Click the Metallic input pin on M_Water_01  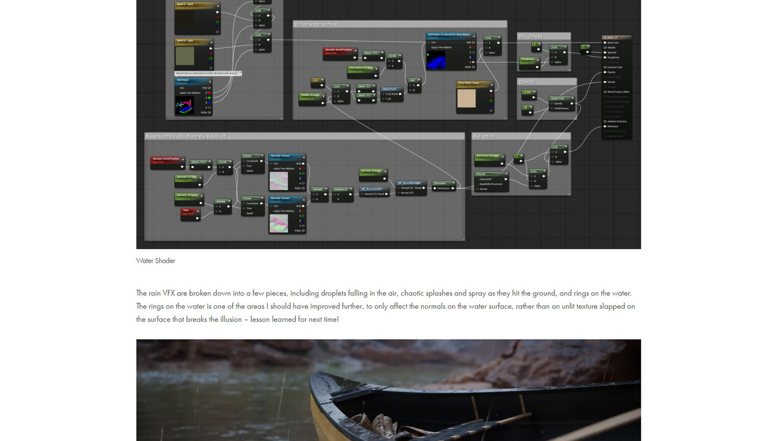tap(605, 48)
